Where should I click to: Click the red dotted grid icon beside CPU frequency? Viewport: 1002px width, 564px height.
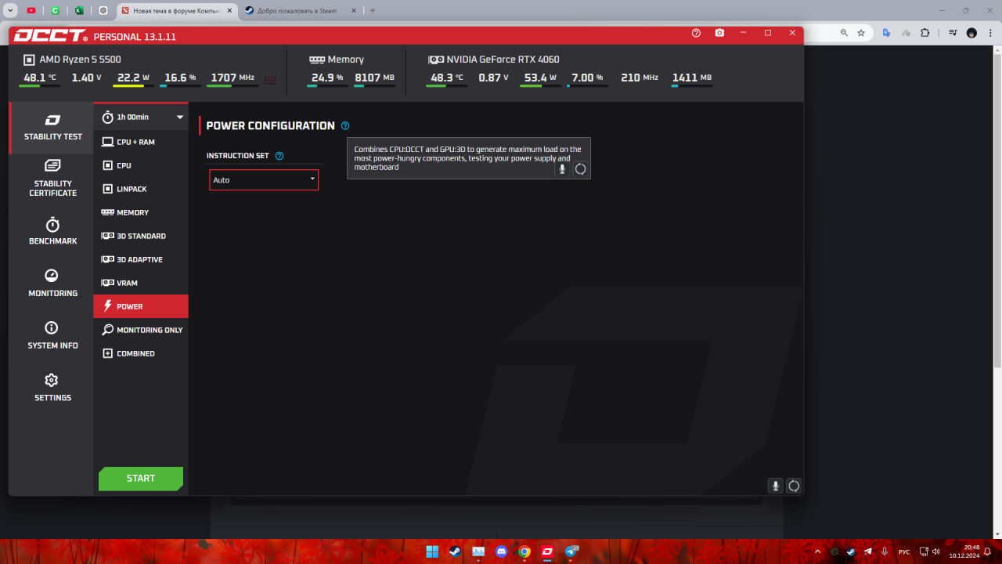pyautogui.click(x=270, y=79)
